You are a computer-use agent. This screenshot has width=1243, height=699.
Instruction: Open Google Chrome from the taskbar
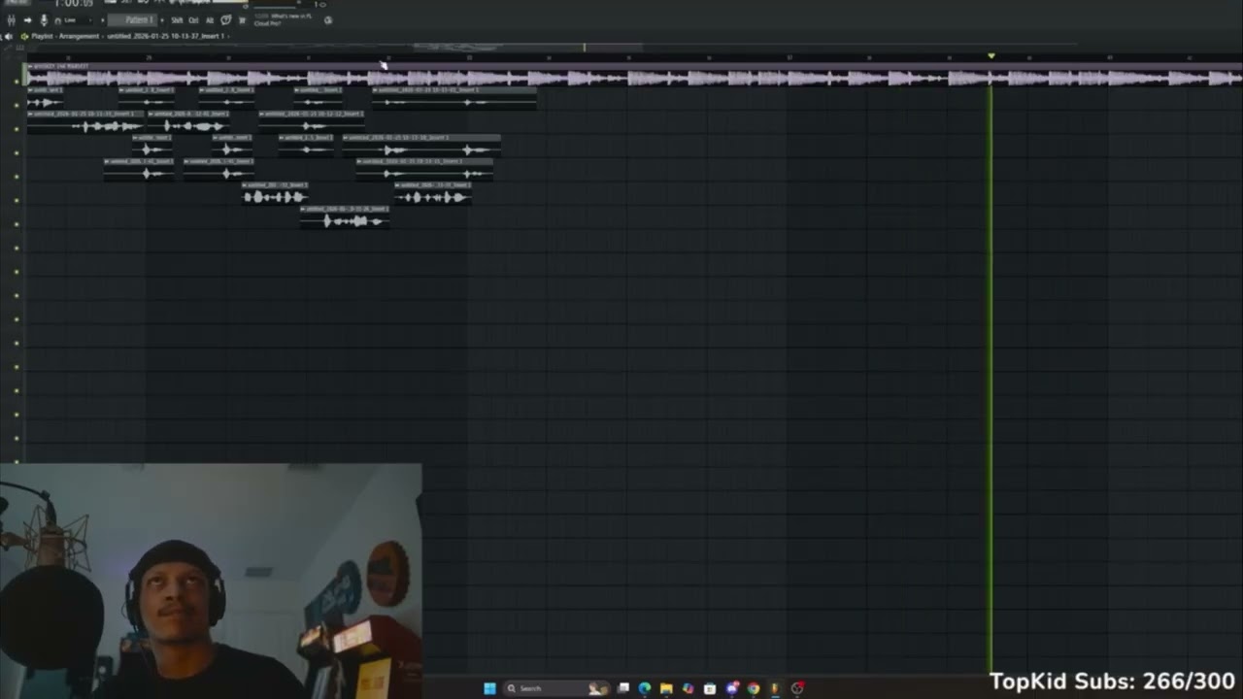[x=754, y=688]
